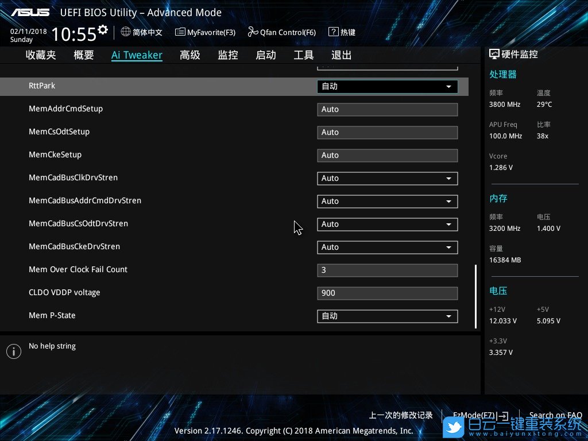
Task: Click 上一次的修改记录 link
Action: tap(400, 415)
